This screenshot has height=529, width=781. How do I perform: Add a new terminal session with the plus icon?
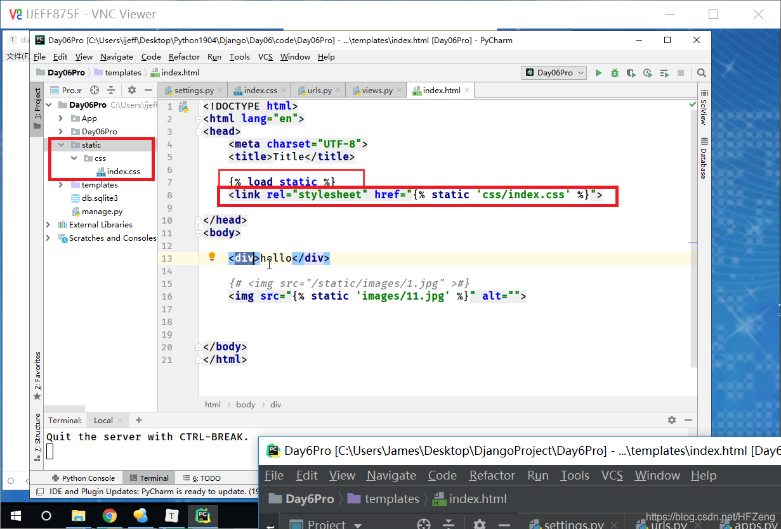coord(139,420)
